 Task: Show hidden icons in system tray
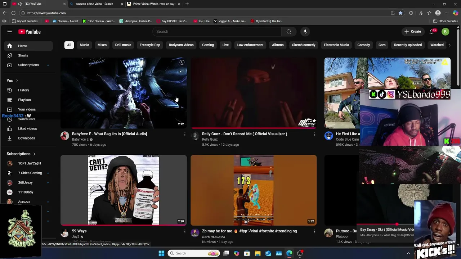pyautogui.click(x=408, y=253)
